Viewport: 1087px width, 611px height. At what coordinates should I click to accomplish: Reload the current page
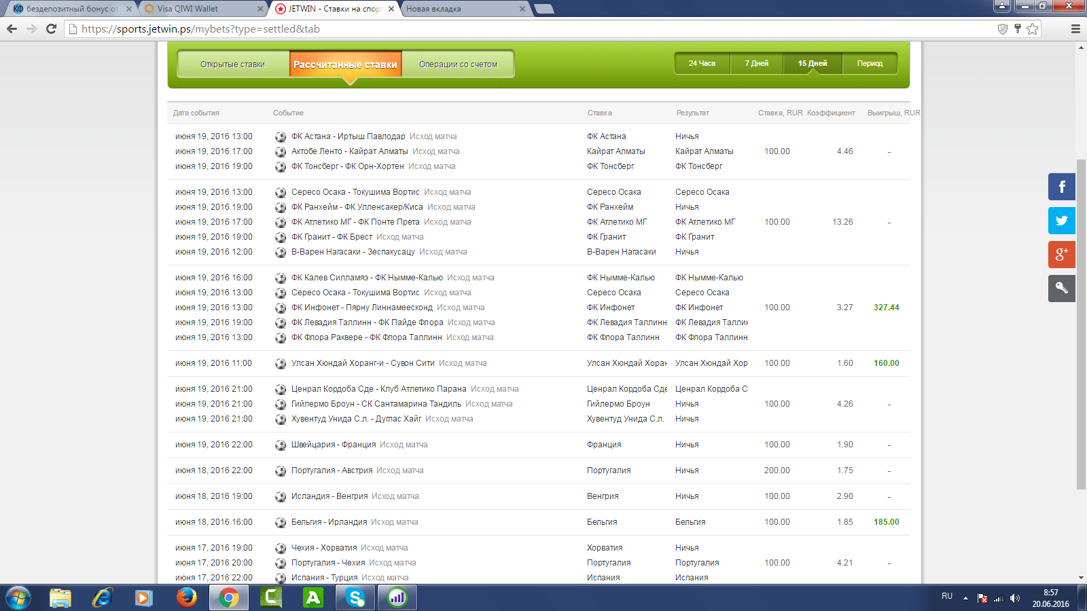[x=51, y=29]
